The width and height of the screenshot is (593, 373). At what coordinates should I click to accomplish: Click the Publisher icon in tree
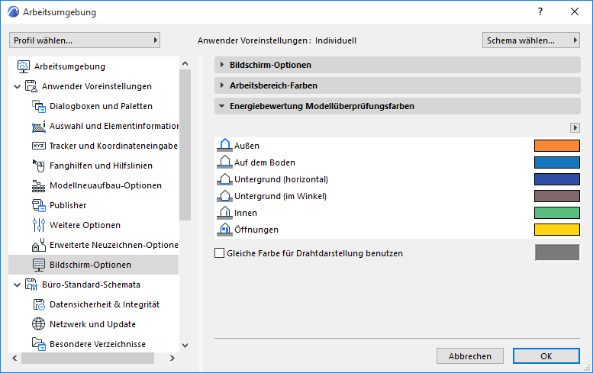point(39,205)
